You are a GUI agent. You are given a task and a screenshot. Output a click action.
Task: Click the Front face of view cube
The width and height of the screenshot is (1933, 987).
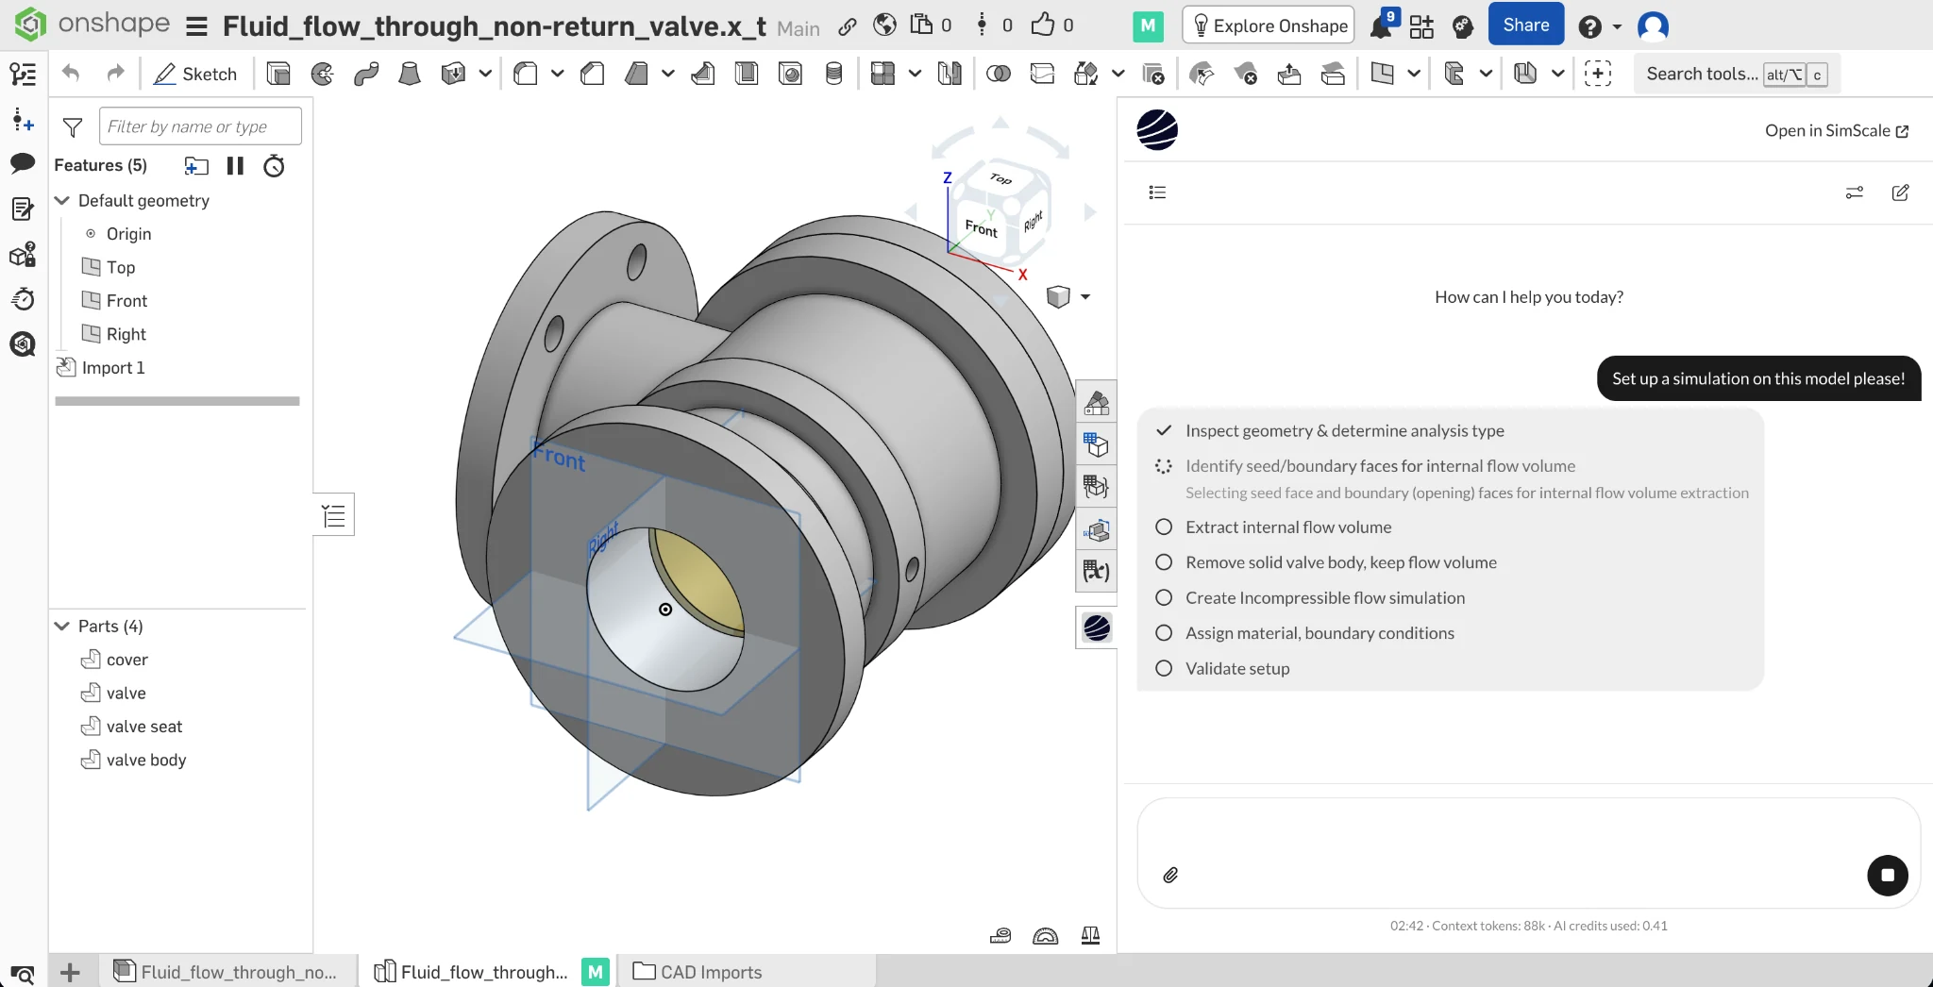tap(982, 227)
